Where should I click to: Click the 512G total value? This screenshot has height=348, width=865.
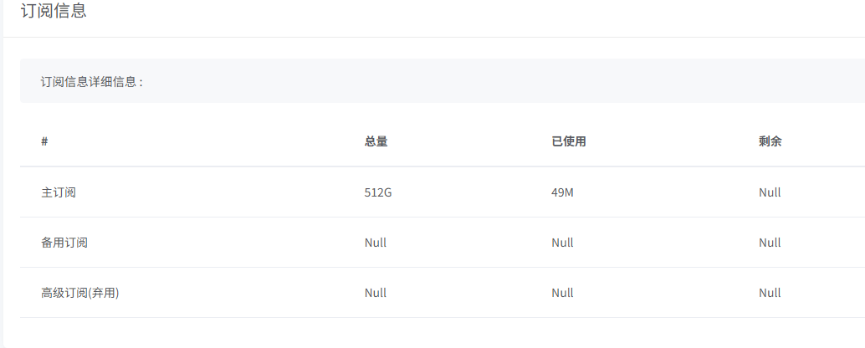(x=378, y=192)
